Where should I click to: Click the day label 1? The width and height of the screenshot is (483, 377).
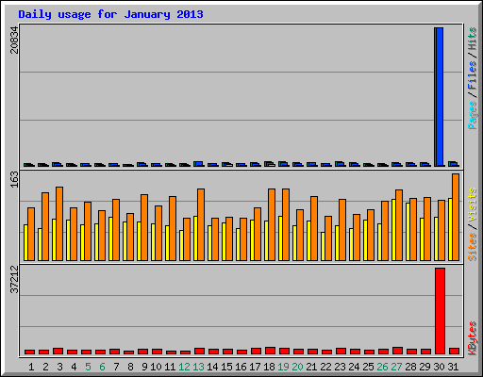tap(31, 367)
